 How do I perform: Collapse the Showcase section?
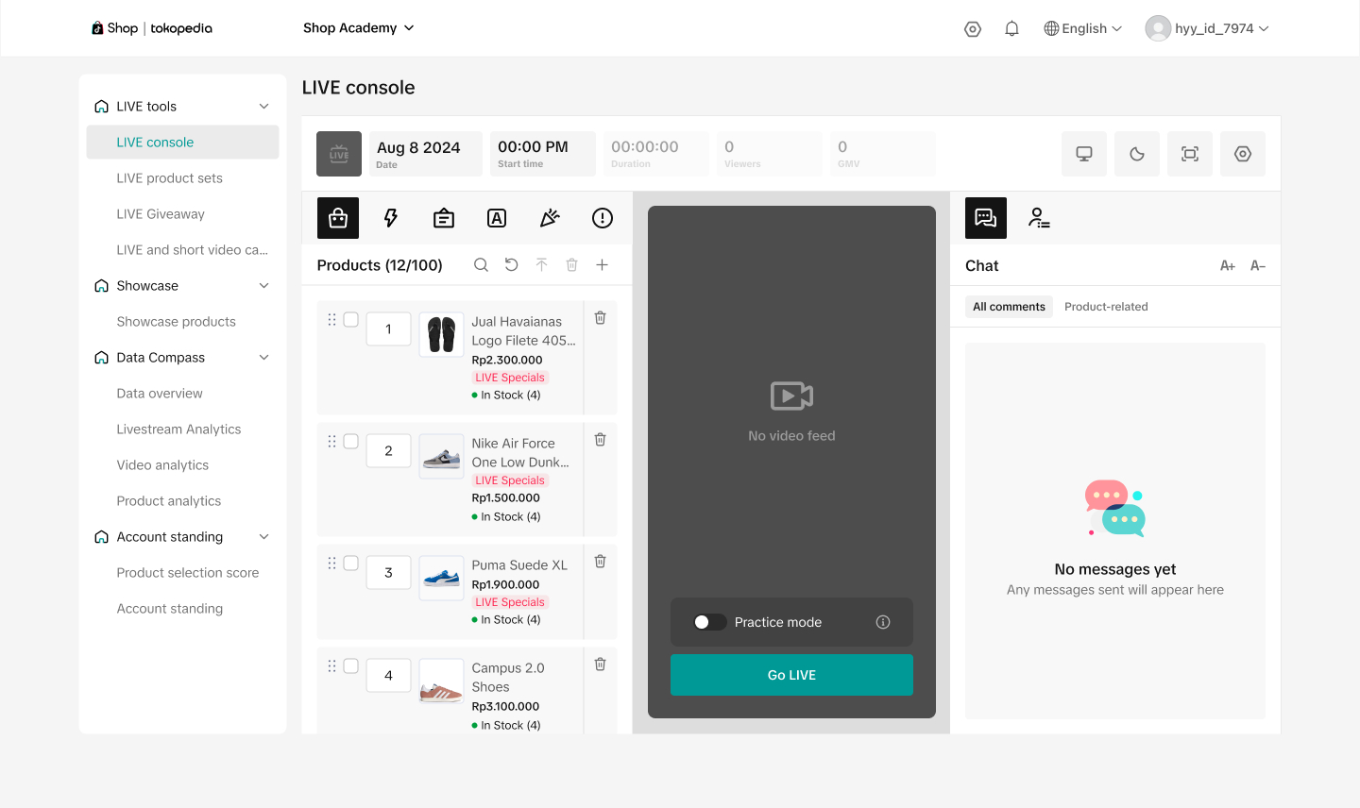[x=264, y=286]
